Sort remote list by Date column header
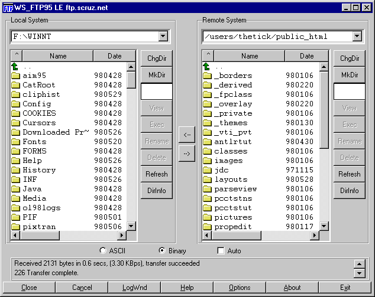 click(306, 56)
